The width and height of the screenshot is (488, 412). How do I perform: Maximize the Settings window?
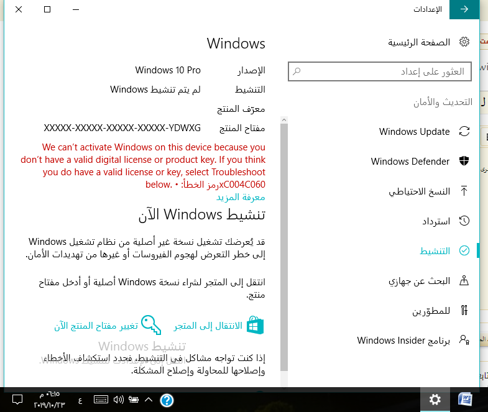tap(47, 9)
